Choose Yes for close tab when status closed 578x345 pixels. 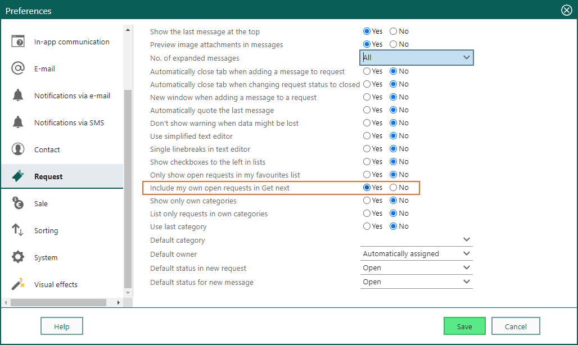coord(367,84)
